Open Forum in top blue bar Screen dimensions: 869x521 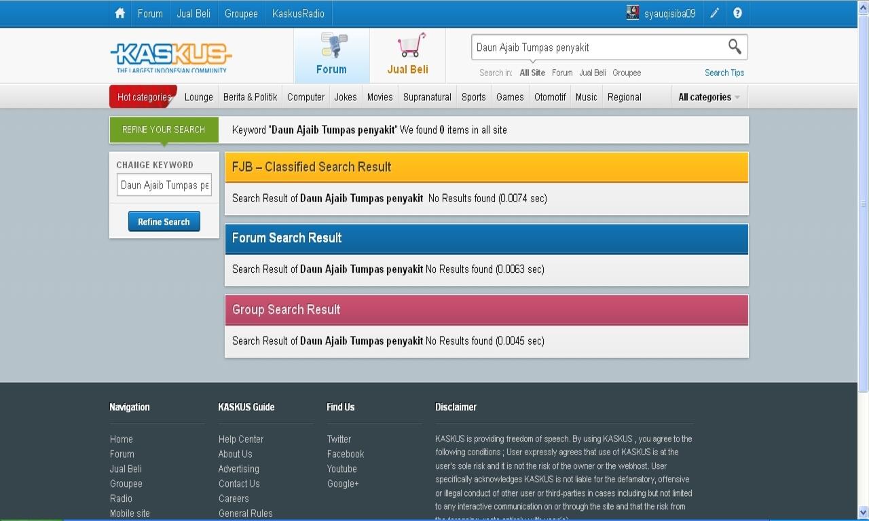click(150, 14)
